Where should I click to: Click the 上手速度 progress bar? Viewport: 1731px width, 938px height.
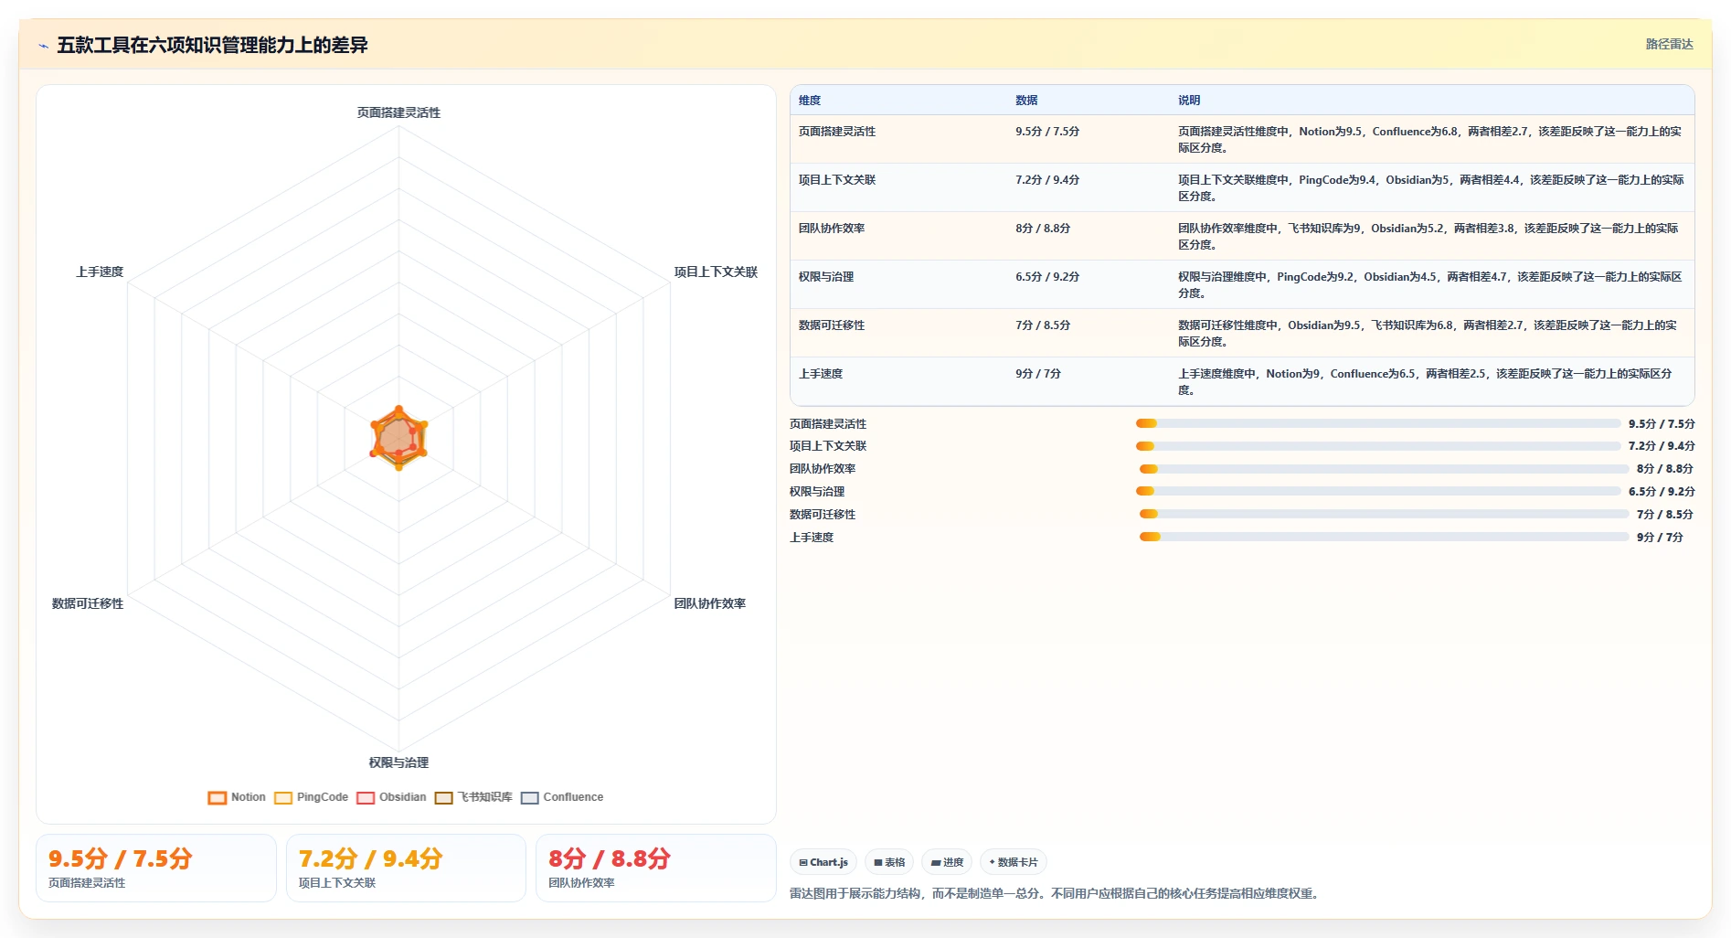point(1384,537)
